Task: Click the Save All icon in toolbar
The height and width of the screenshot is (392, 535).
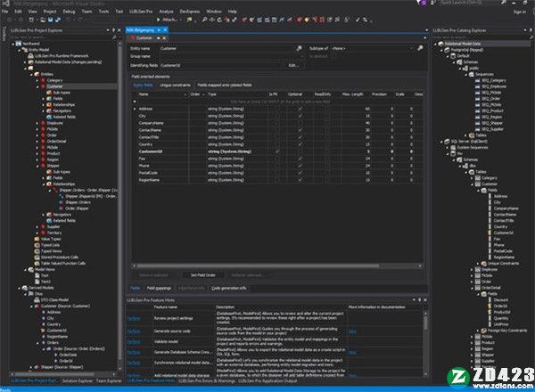Action: 58,20
